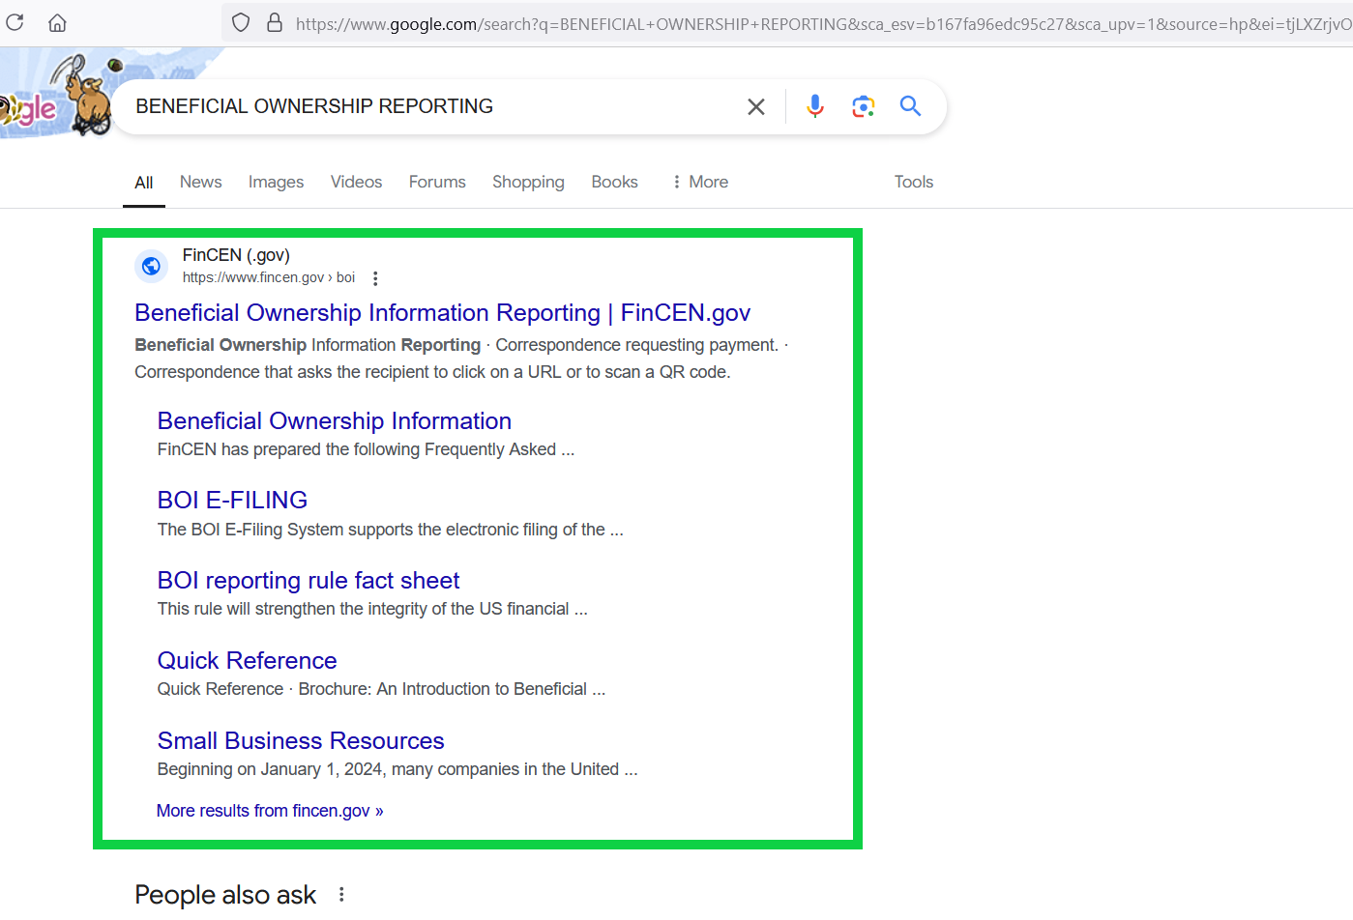
Task: Search by image with Lens icon
Action: click(863, 106)
